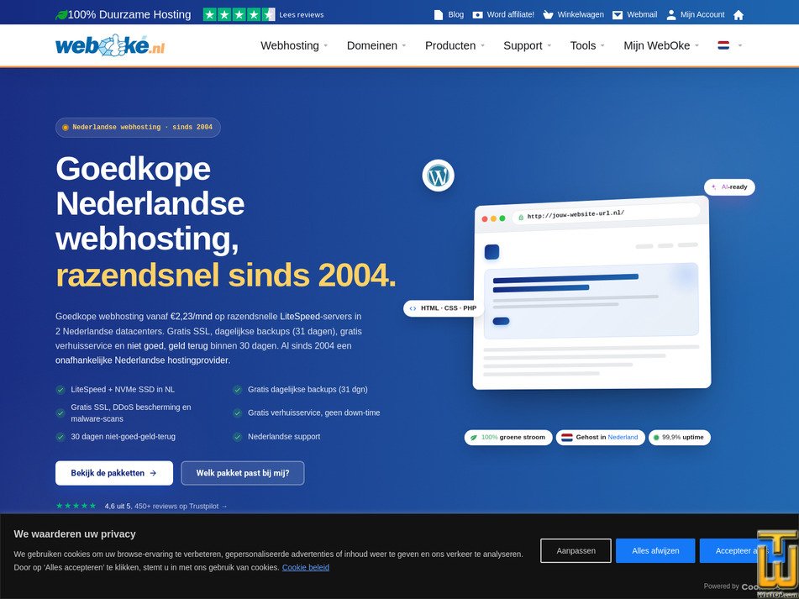The width and height of the screenshot is (799, 599).
Task: Click the Word affiliate money icon
Action: point(477,15)
